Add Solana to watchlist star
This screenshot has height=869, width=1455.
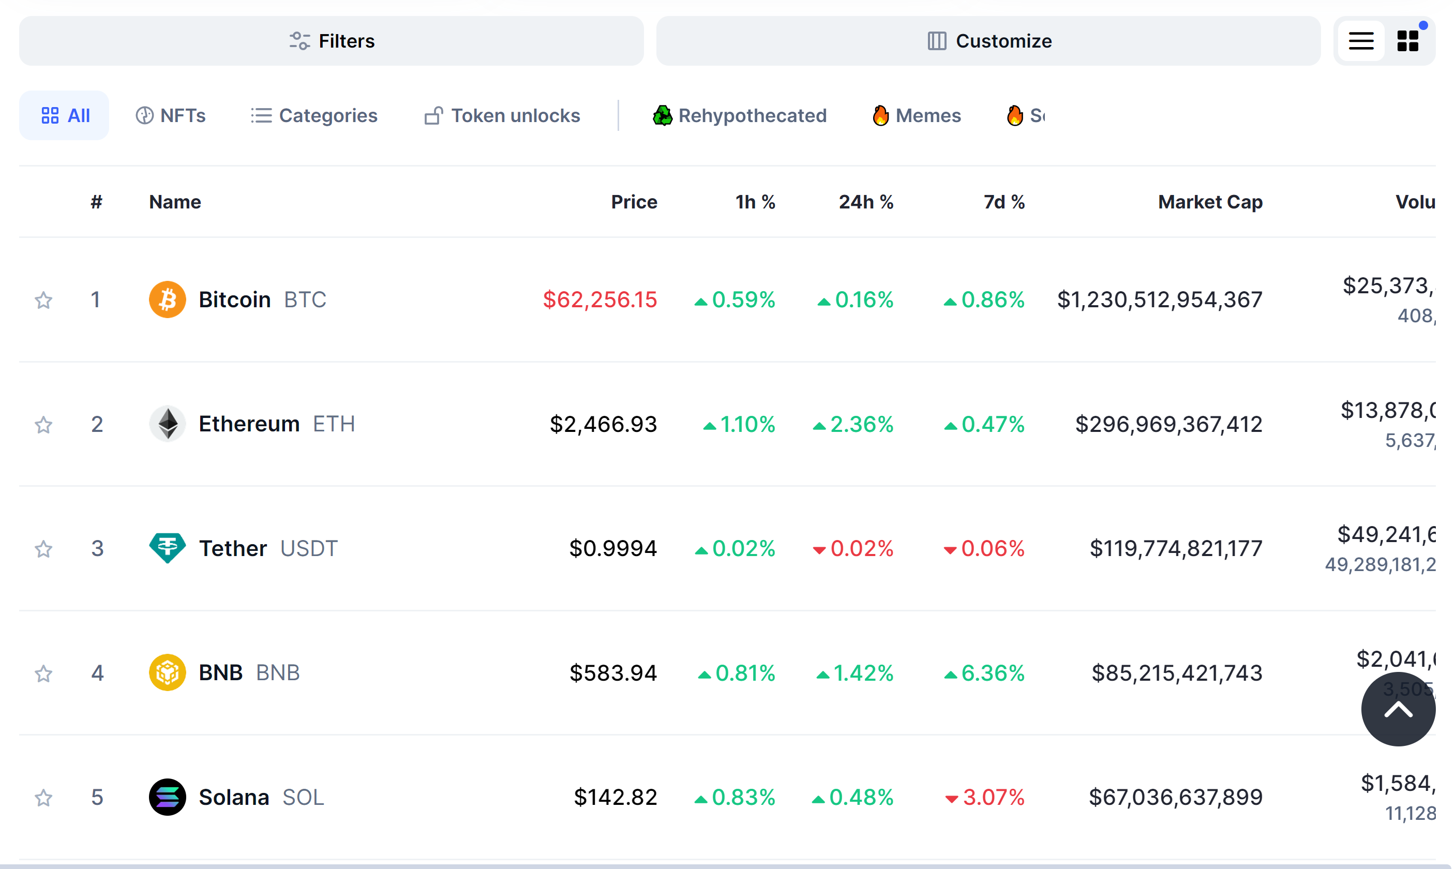[43, 798]
